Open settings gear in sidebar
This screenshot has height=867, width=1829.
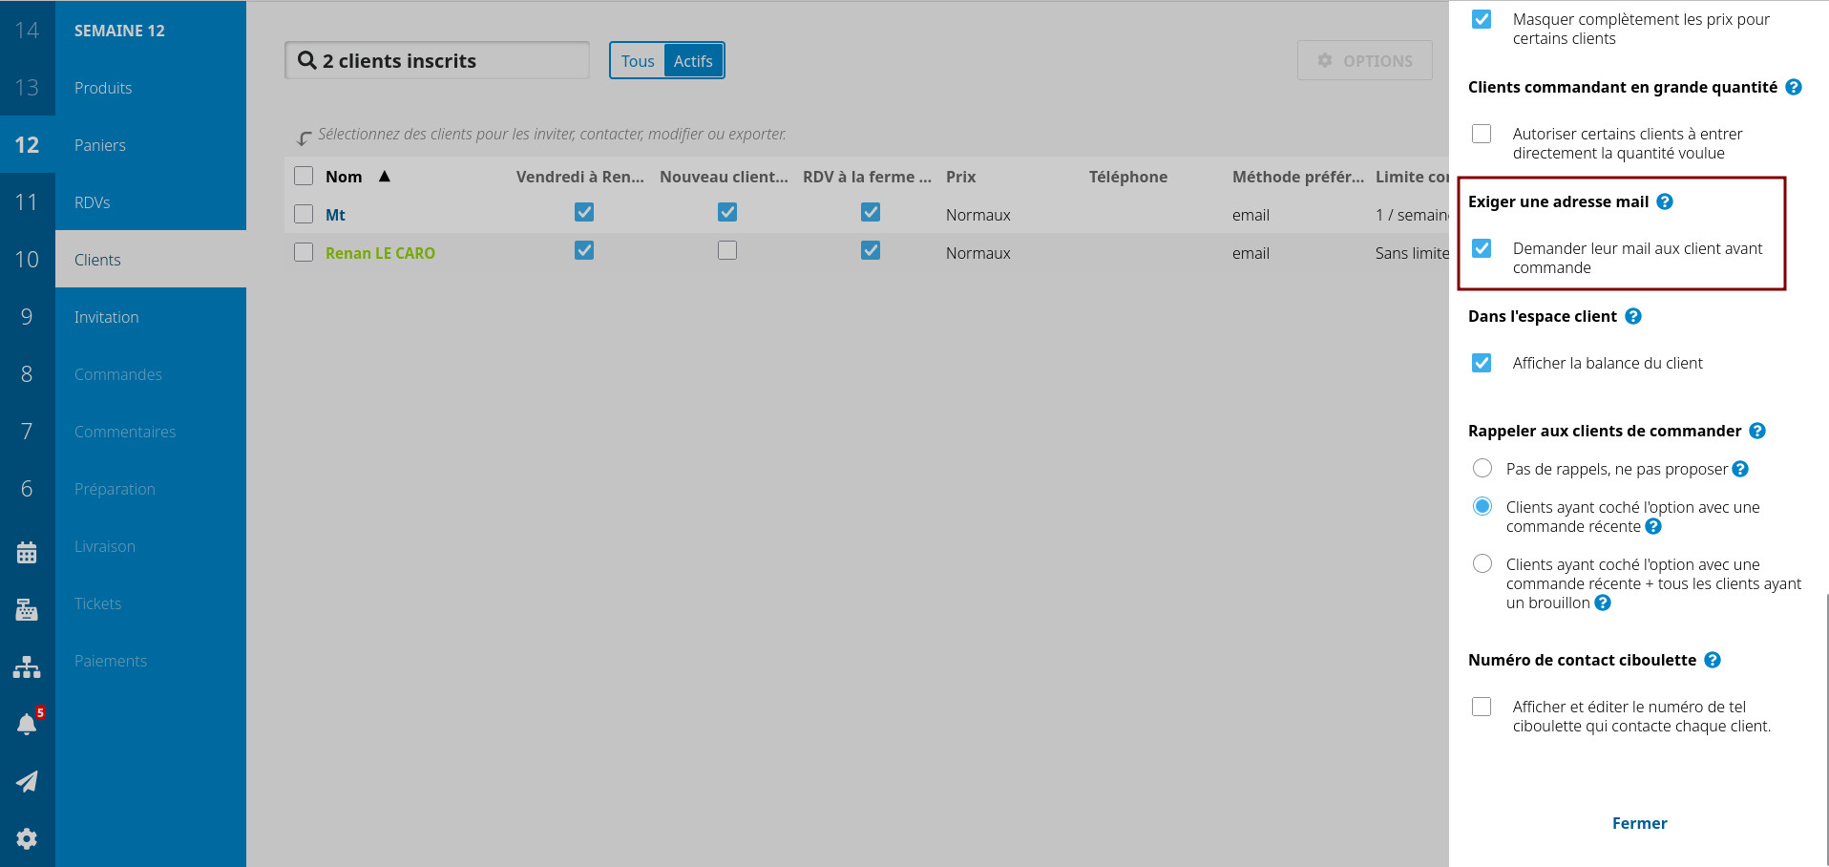(27, 838)
